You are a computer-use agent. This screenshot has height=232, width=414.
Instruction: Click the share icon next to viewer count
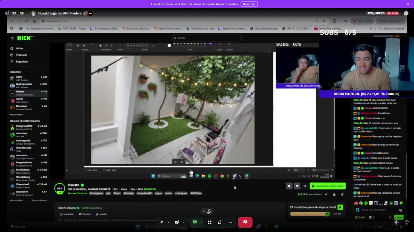(326, 194)
